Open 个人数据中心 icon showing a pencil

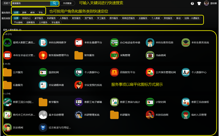(186, 72)
